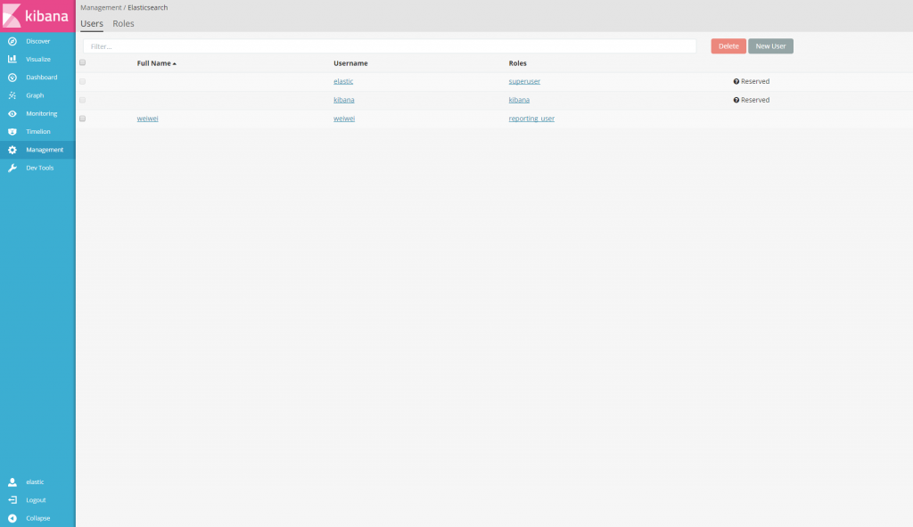Click the Username column header
This screenshot has height=527, width=913.
[350, 63]
